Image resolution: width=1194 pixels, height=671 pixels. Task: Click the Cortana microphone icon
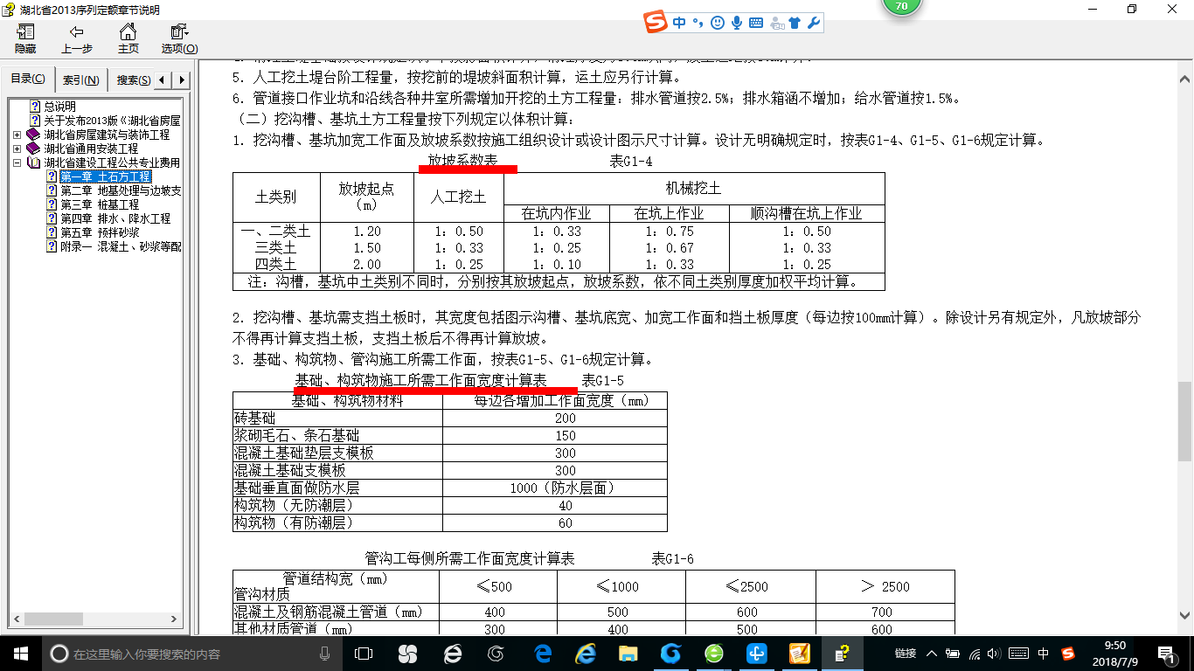pyautogui.click(x=325, y=653)
